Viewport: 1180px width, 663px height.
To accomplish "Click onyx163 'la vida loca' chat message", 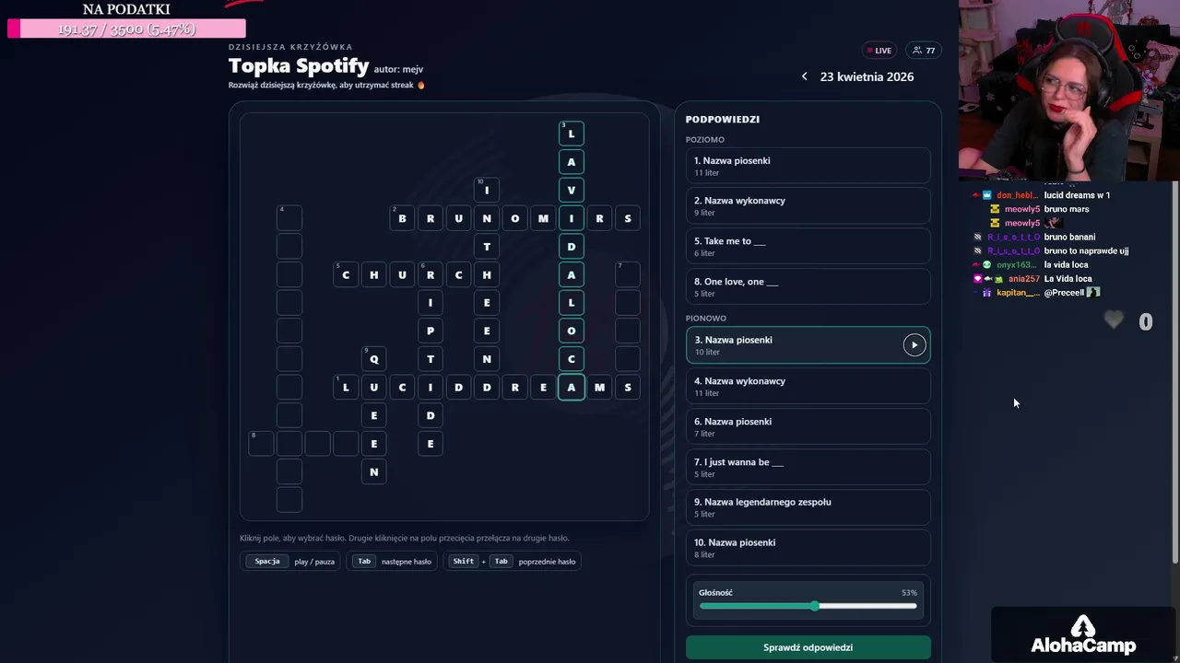I will click(x=1066, y=264).
